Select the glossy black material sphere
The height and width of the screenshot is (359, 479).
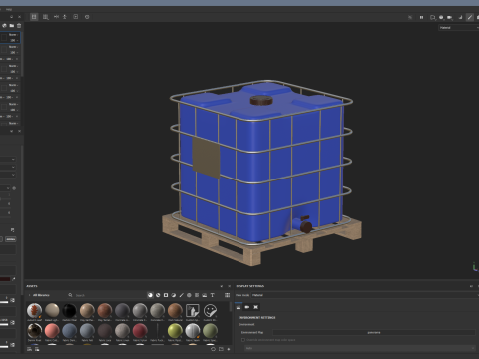pos(69,310)
